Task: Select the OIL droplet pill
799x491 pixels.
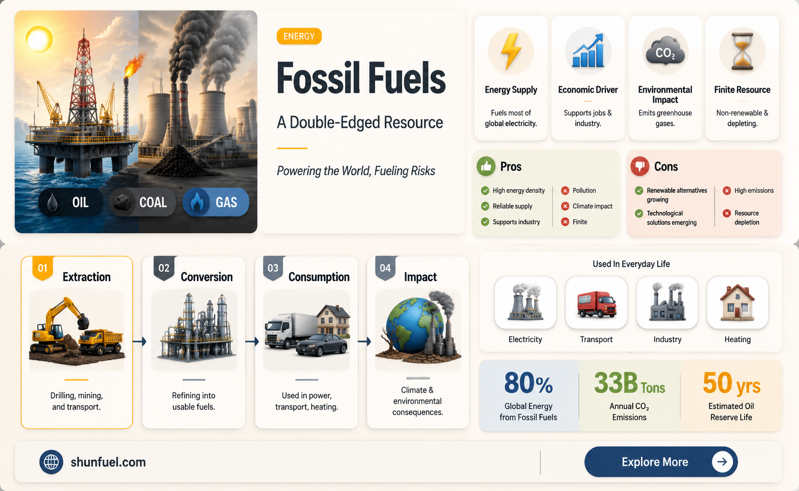Action: coord(70,202)
